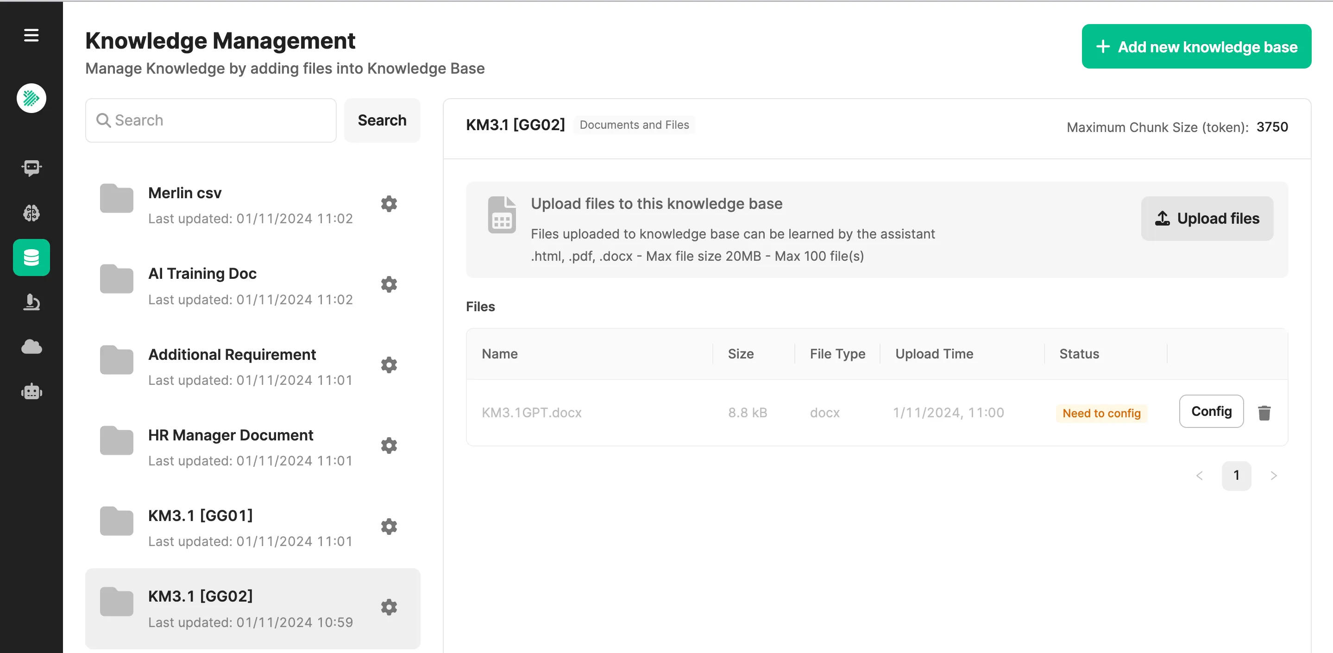Click the document file icon in upload panel

(502, 214)
